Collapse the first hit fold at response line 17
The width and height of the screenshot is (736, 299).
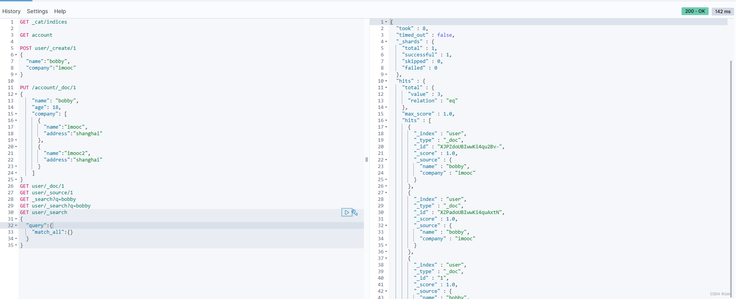[x=386, y=127]
